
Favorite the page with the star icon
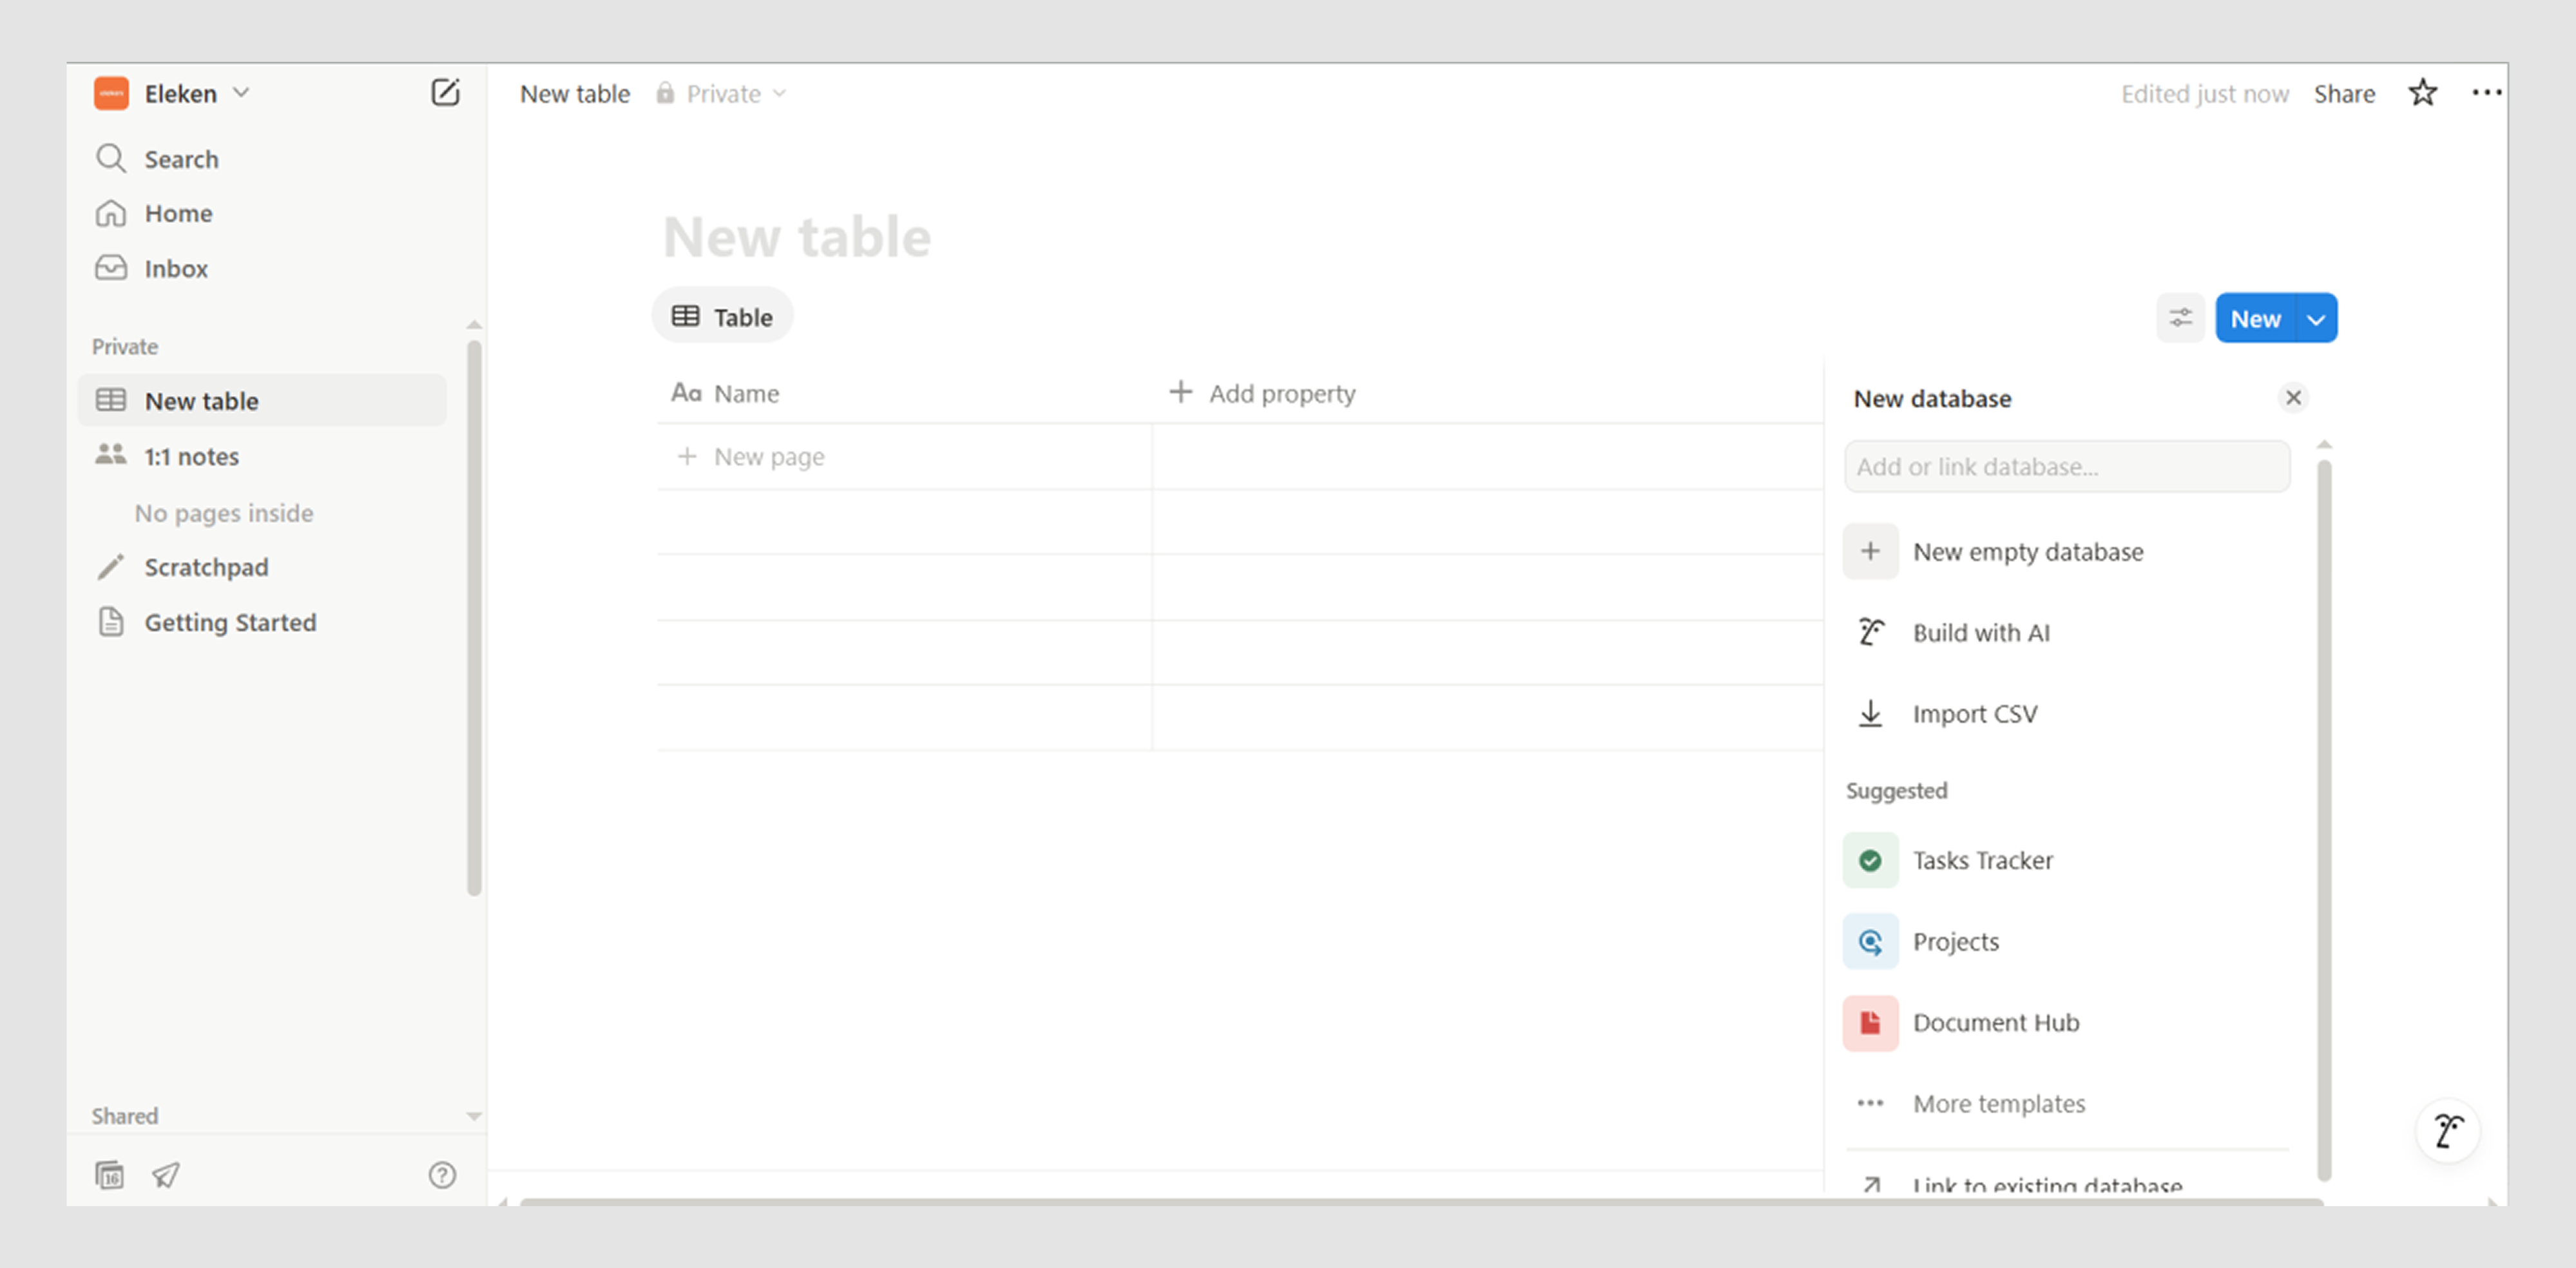(2422, 93)
